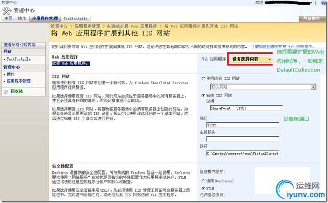This screenshot has height=203, width=328.
Task: Click the highlighted 选择 Web 应用程序 text
Action: point(71,63)
